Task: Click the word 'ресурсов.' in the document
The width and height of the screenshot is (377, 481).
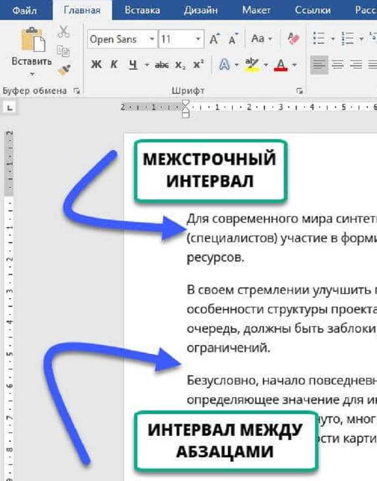Action: (215, 258)
